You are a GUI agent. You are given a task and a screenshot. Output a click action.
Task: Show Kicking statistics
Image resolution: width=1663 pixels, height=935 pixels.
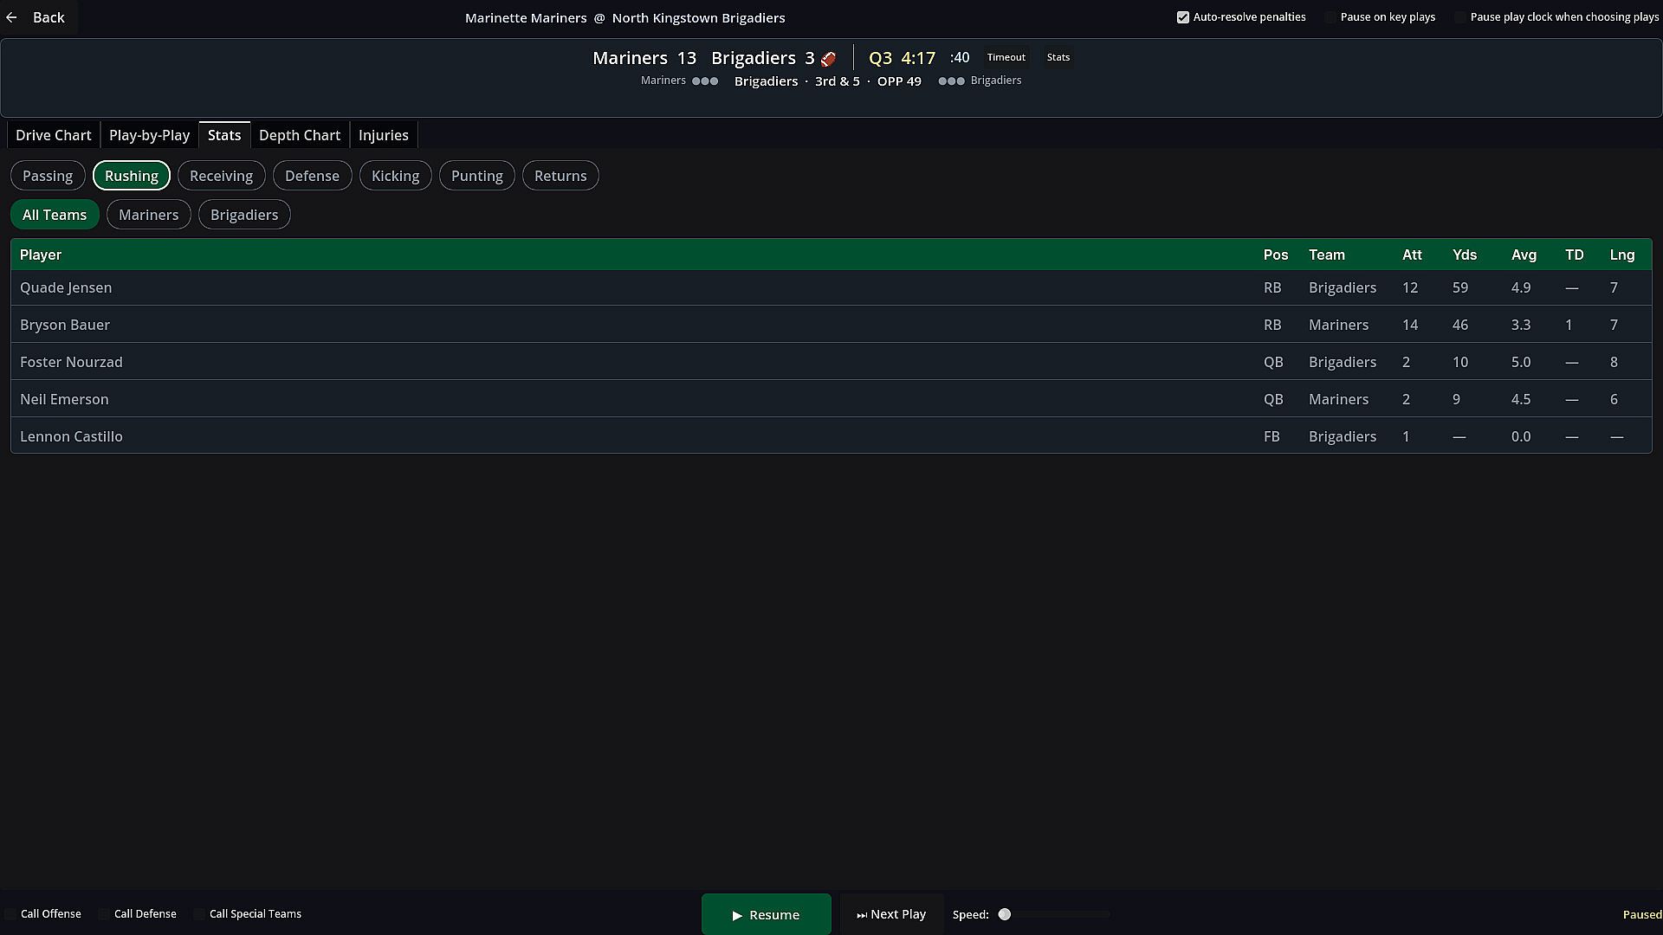click(x=395, y=176)
